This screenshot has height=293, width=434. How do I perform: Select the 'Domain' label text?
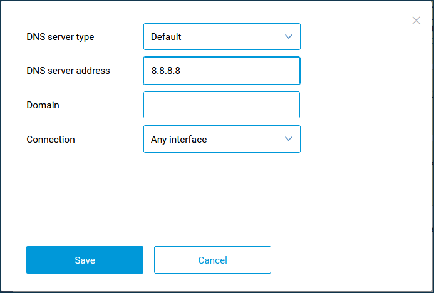click(x=43, y=105)
